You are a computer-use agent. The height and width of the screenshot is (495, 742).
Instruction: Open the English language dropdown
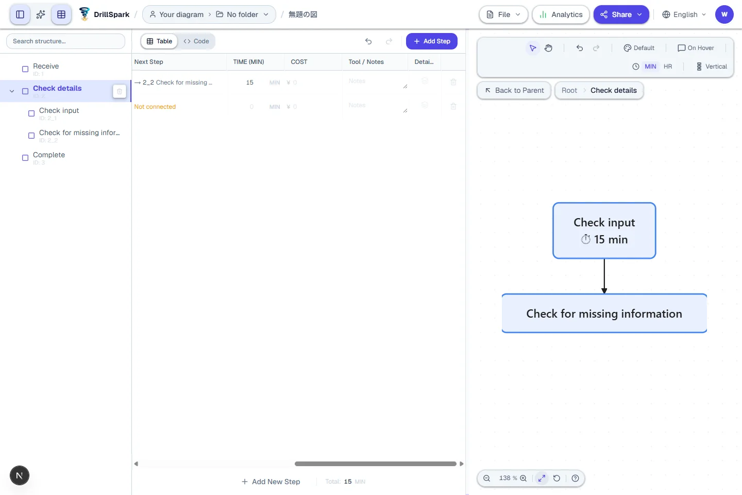coord(684,14)
